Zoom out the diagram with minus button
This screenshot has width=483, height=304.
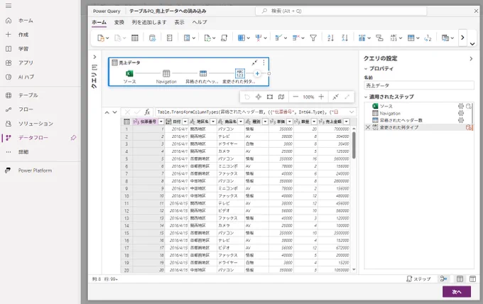[x=295, y=97]
